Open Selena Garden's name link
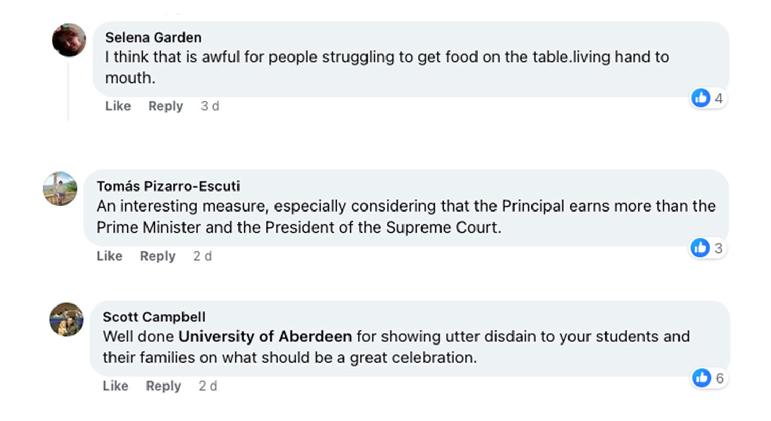 pos(154,37)
